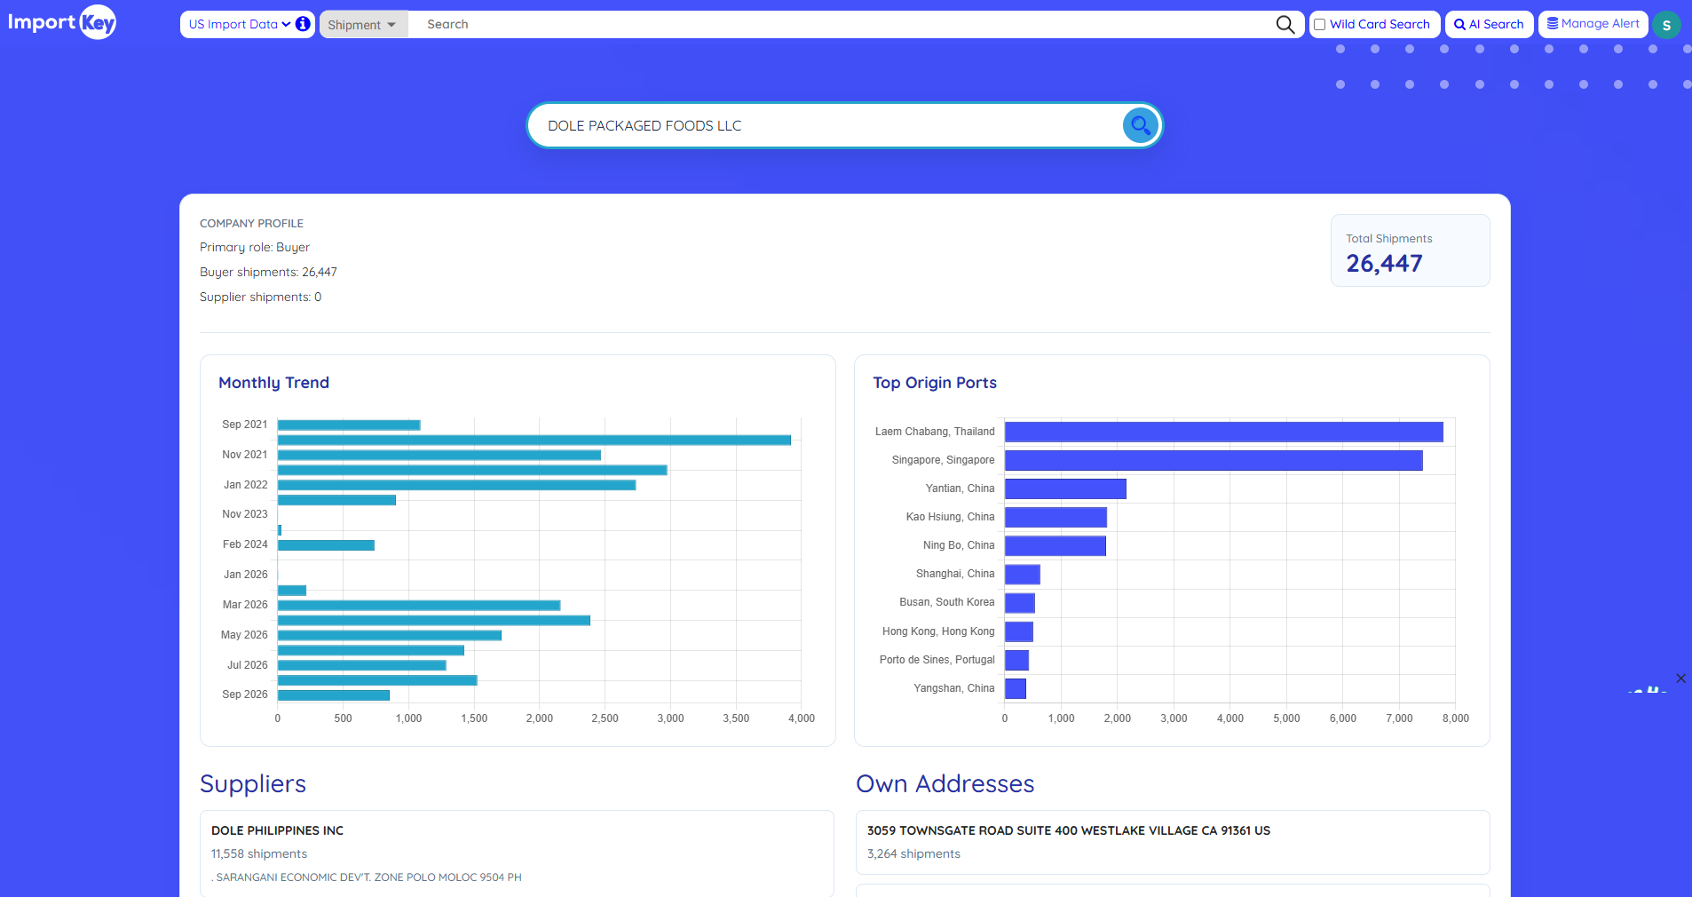This screenshot has width=1692, height=897.
Task: Click the Nov 2021 monthly trend bar
Action: [x=439, y=455]
